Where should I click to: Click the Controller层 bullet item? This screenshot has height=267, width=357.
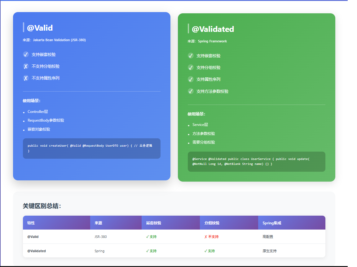tap(38, 112)
